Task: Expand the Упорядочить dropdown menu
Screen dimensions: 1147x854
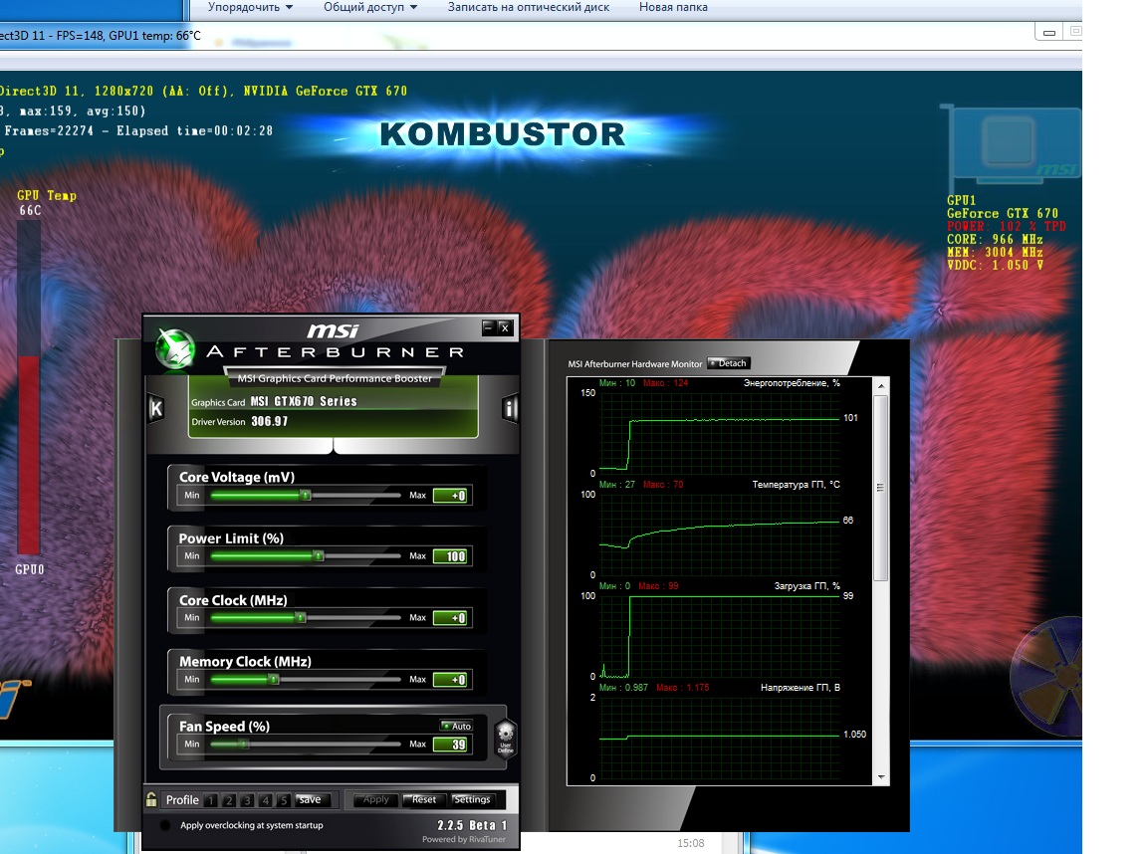Action: 250,7
